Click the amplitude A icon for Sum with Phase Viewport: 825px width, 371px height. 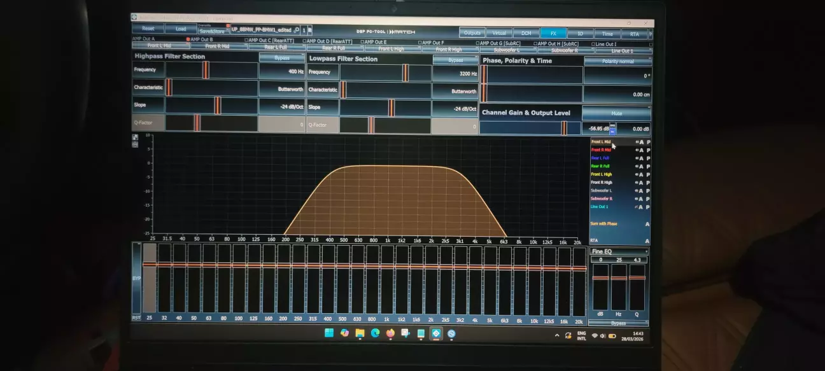(647, 224)
